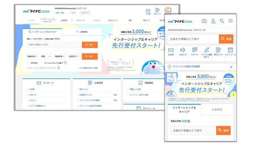Viewport: 260px width, 146px height.
Task: Switch to 企業検索 tab in mobile view
Action: [x=217, y=110]
